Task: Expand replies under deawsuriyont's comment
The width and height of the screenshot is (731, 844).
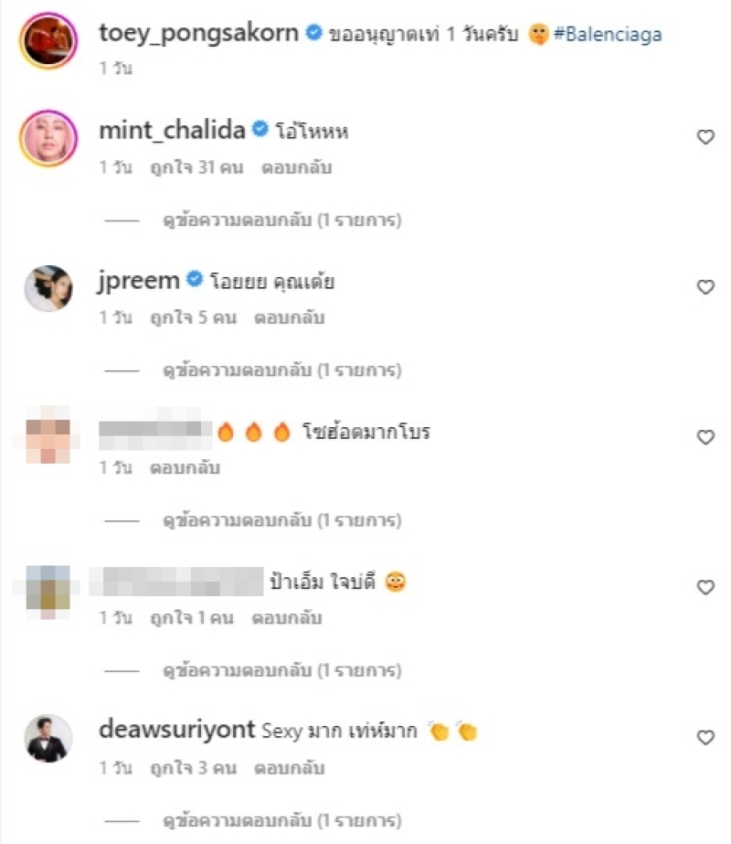Action: pyautogui.click(x=282, y=821)
